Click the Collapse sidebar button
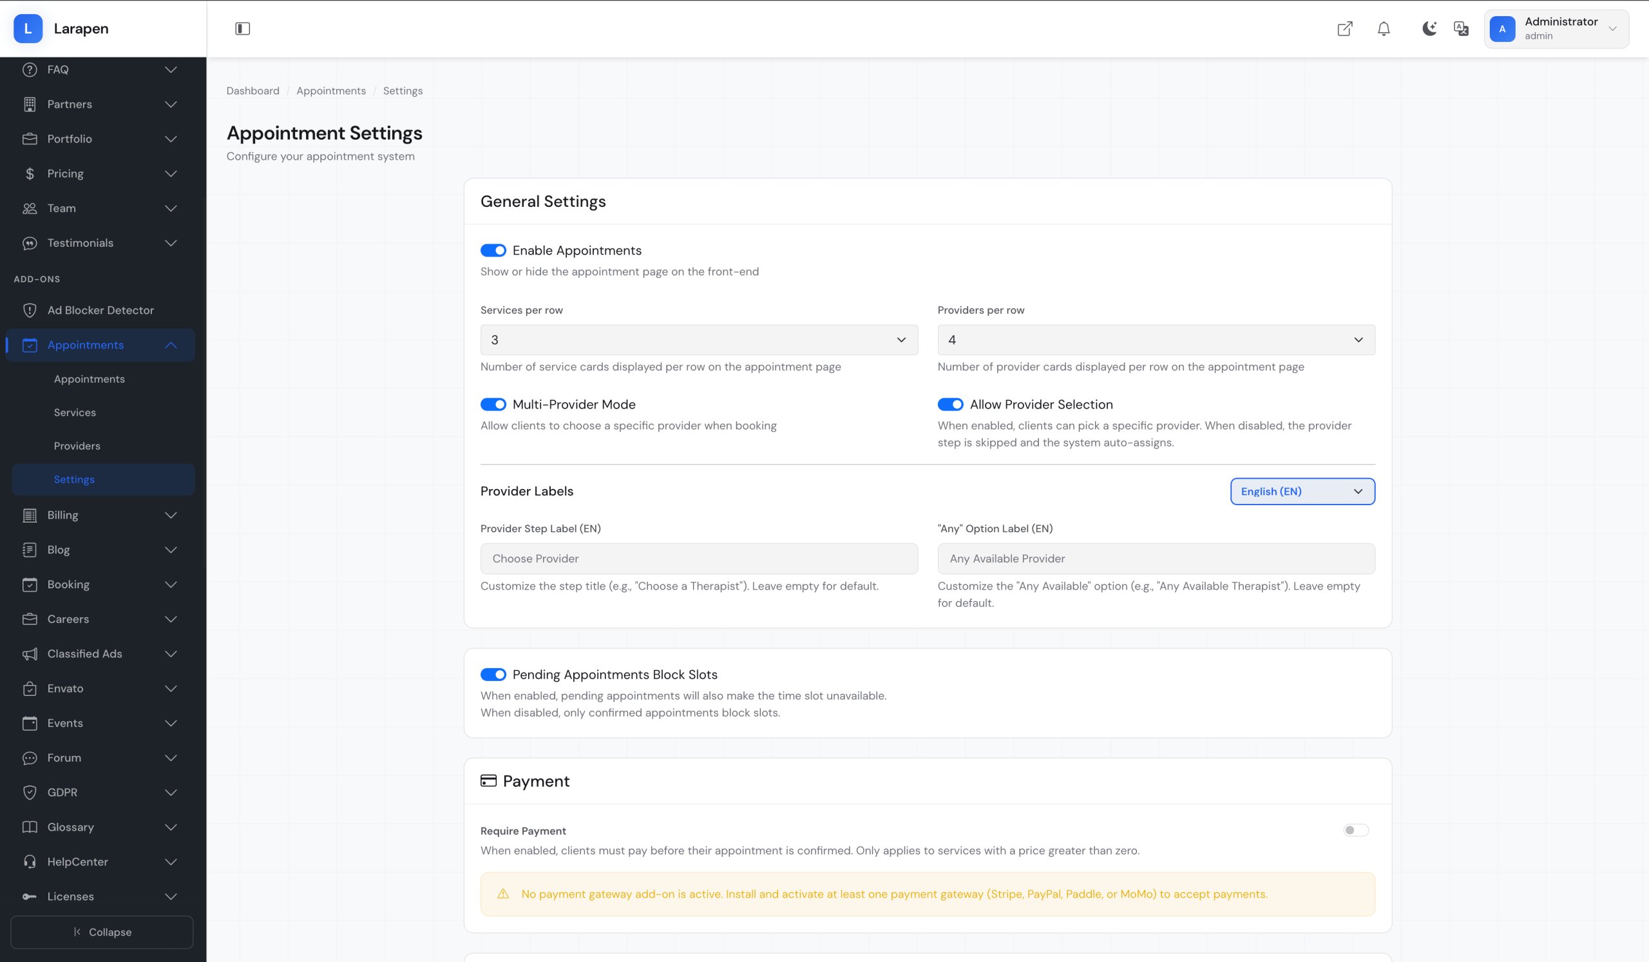The width and height of the screenshot is (1649, 962). [x=102, y=932]
